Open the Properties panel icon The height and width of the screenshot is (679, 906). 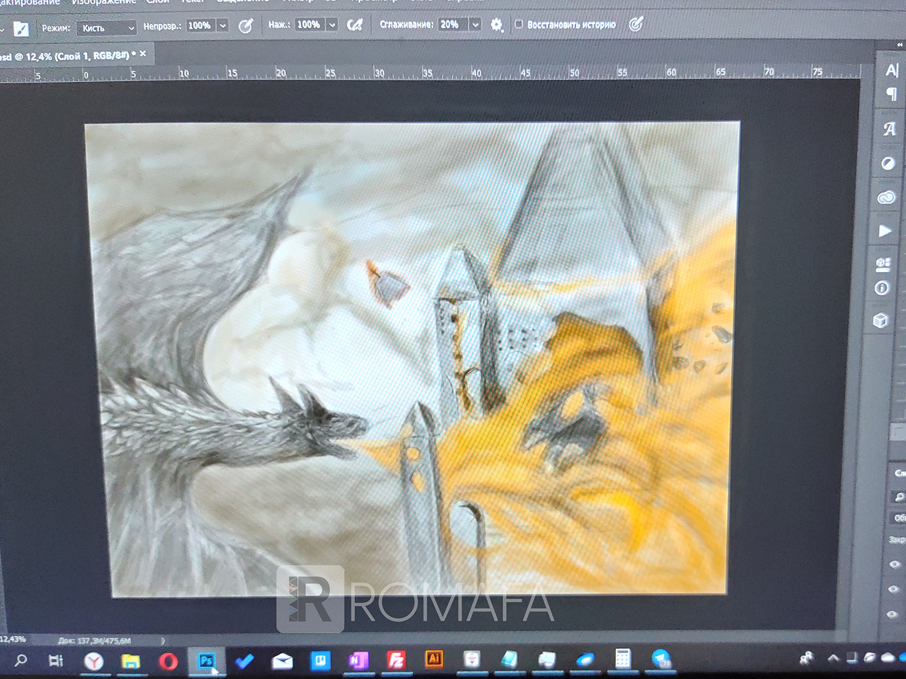tap(883, 264)
